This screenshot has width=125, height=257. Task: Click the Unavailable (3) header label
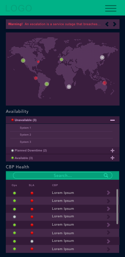click(x=26, y=120)
